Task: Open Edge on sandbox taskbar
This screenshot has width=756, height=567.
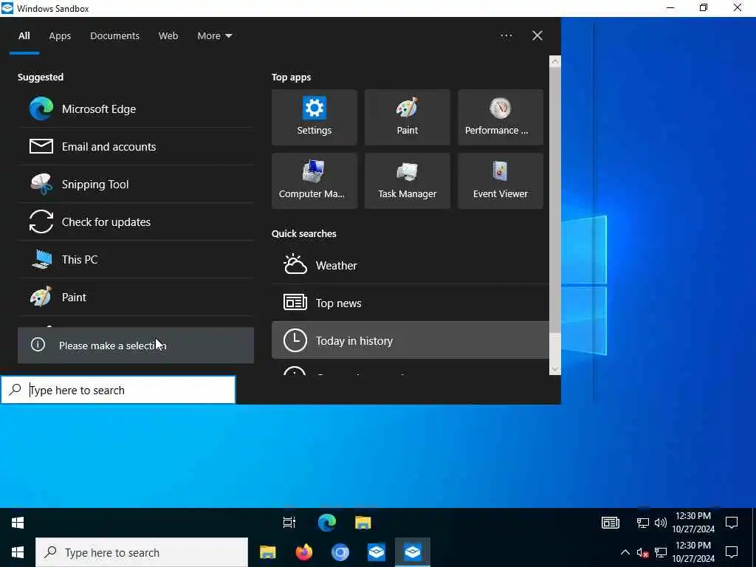Action: coord(326,523)
